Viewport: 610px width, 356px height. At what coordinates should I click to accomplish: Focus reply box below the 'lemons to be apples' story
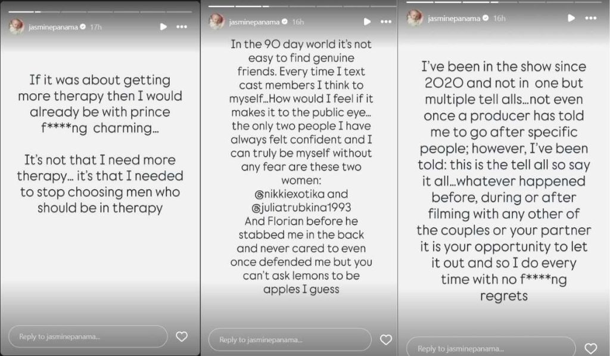289,339
